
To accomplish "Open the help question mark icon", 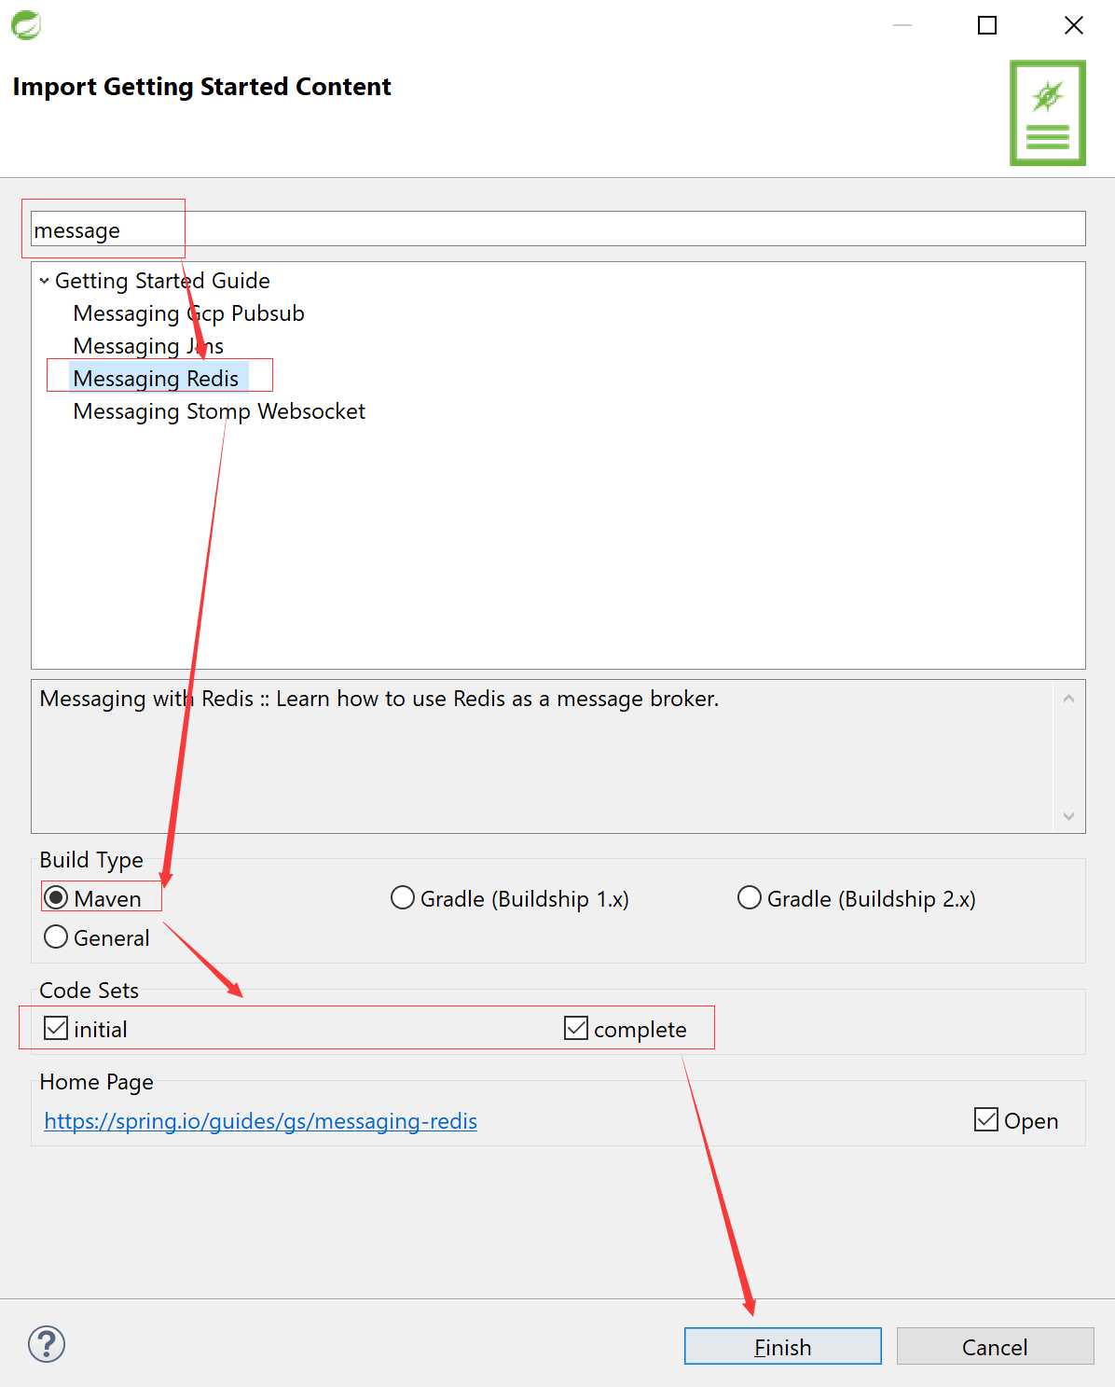I will tap(47, 1344).
